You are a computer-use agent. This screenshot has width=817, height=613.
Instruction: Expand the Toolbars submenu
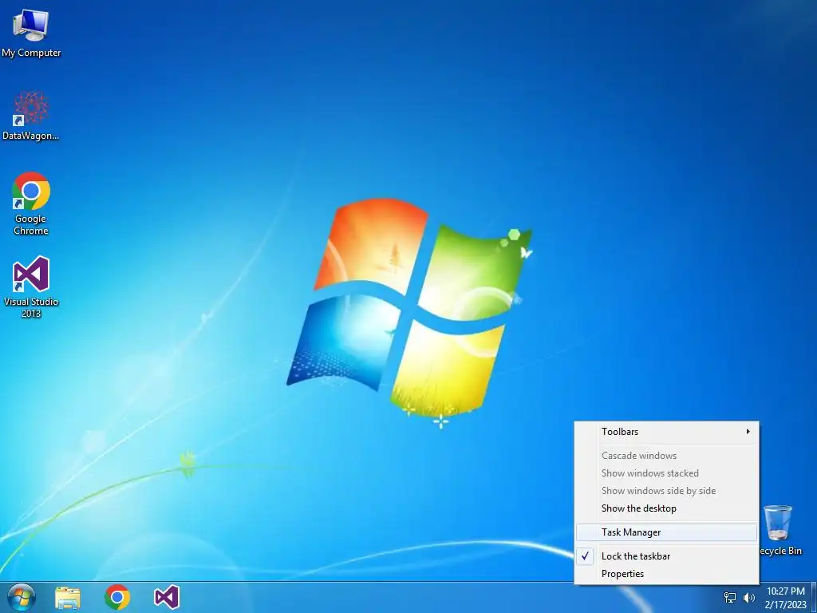tap(666, 432)
